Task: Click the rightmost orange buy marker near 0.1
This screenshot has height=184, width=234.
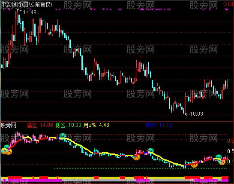Action: click(222, 162)
